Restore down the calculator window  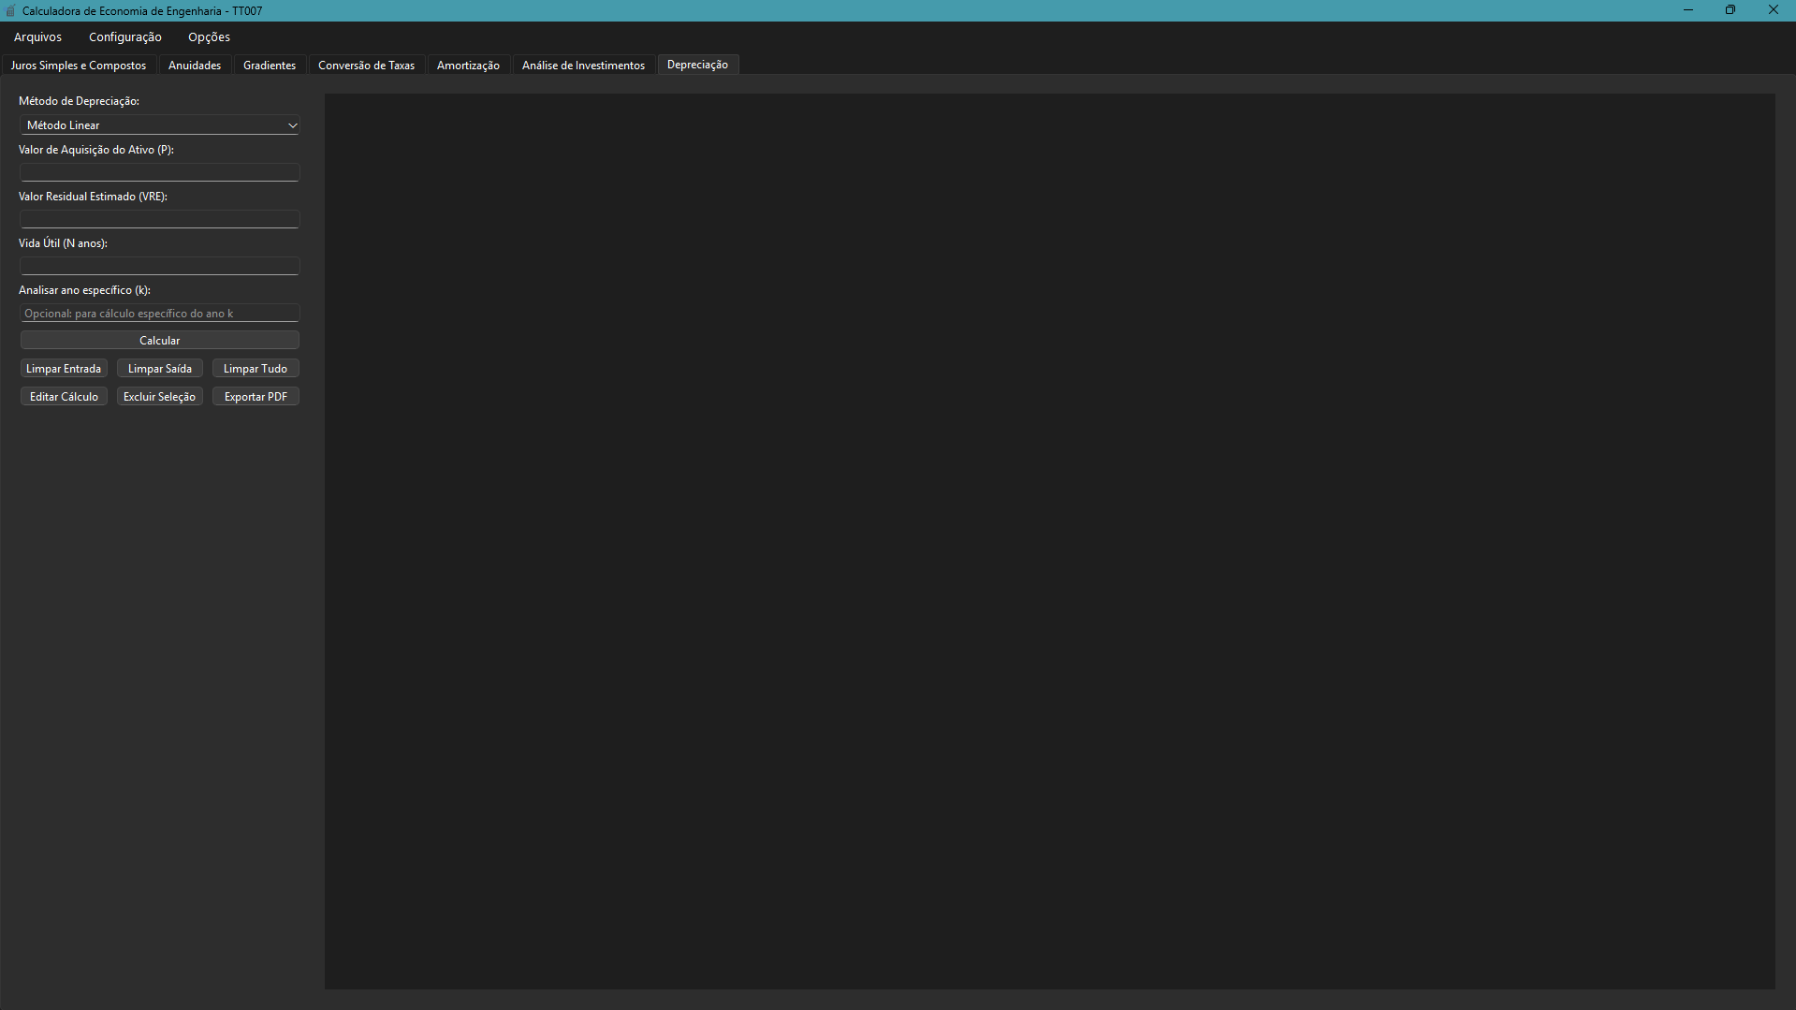tap(1730, 10)
